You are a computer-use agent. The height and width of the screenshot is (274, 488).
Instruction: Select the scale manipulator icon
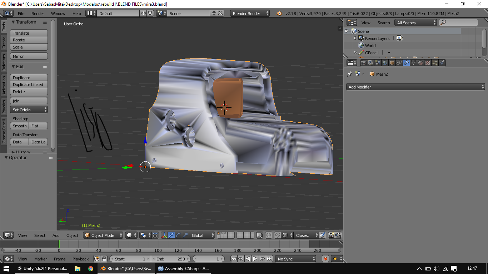tap(185, 235)
